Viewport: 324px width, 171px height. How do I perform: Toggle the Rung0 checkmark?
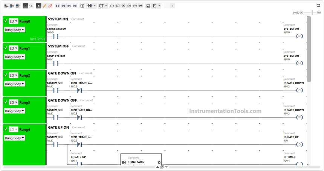click(x=6, y=21)
